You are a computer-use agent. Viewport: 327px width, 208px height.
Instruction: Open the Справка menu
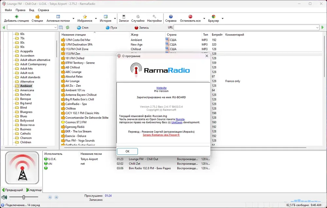click(x=43, y=10)
